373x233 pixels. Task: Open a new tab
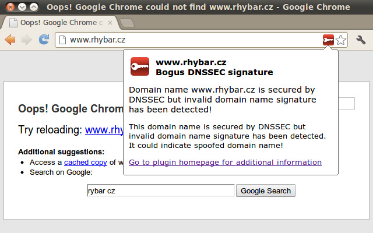tap(127, 23)
